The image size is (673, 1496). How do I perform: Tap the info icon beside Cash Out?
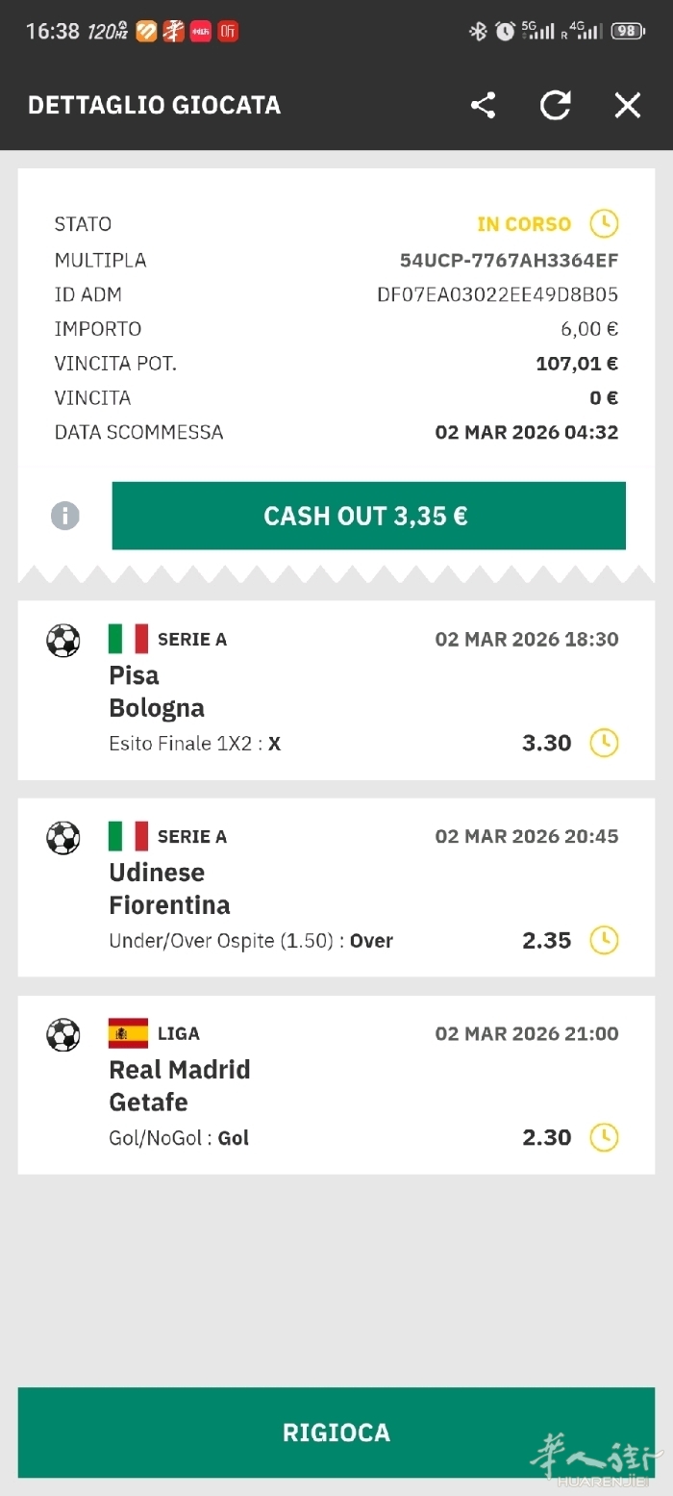[x=65, y=516]
